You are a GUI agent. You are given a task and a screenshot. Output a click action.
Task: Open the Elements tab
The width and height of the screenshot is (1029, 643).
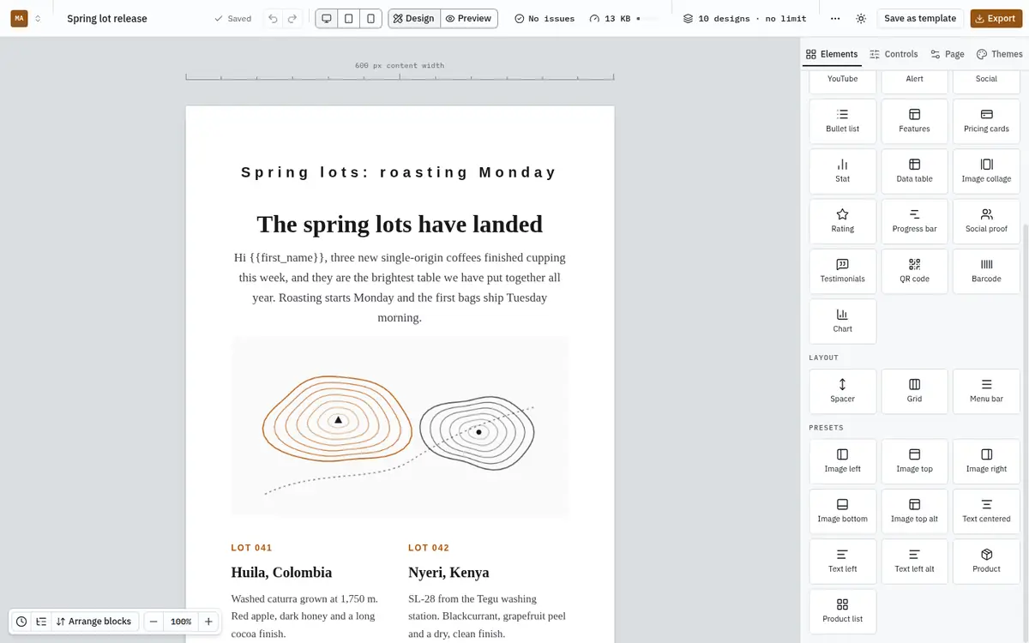[x=832, y=54]
